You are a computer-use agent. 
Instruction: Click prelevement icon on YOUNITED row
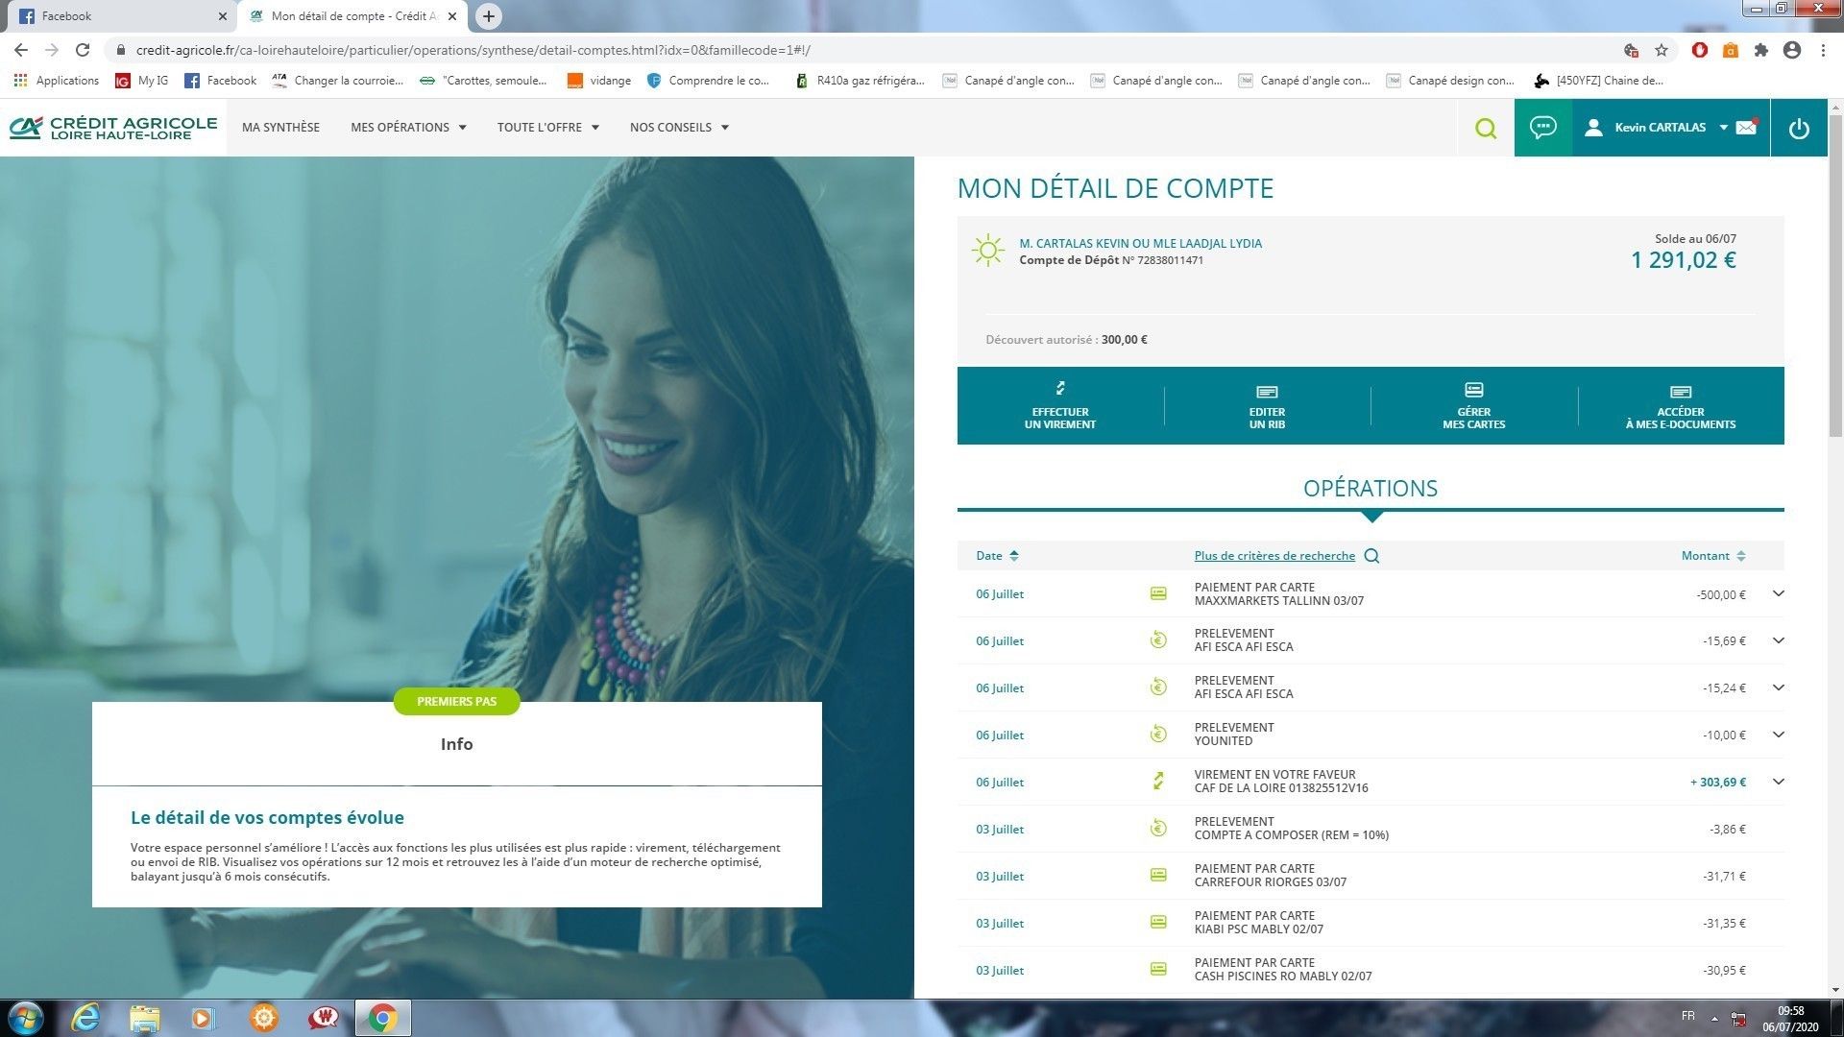point(1158,734)
